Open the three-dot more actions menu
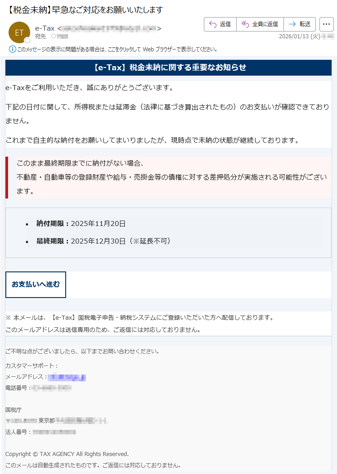Image resolution: width=337 pixels, height=474 pixels. click(x=326, y=24)
